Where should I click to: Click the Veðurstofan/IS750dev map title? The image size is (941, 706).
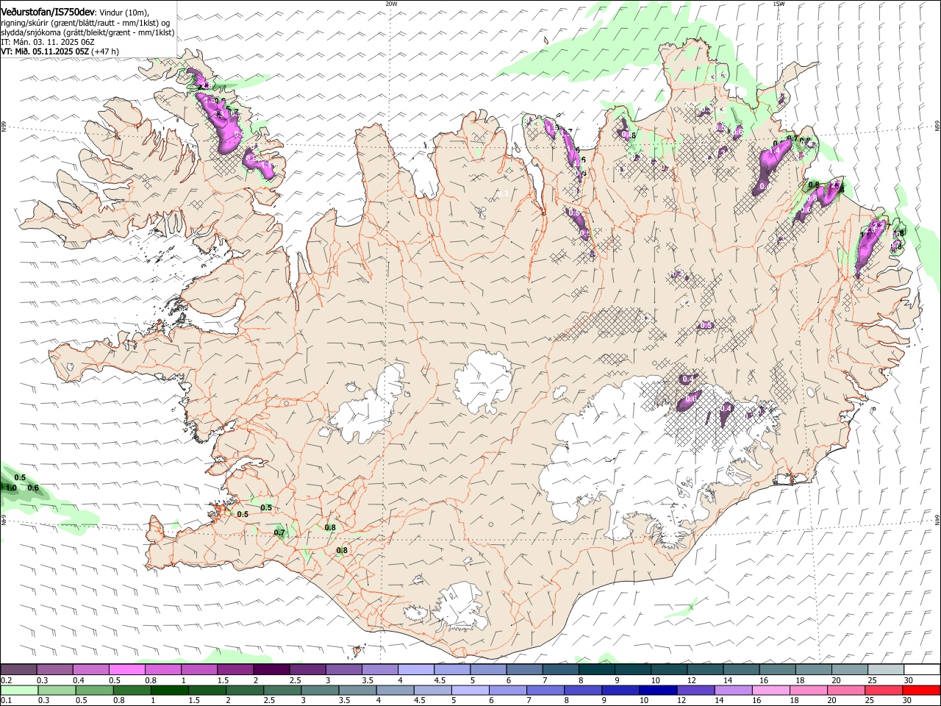tap(48, 11)
